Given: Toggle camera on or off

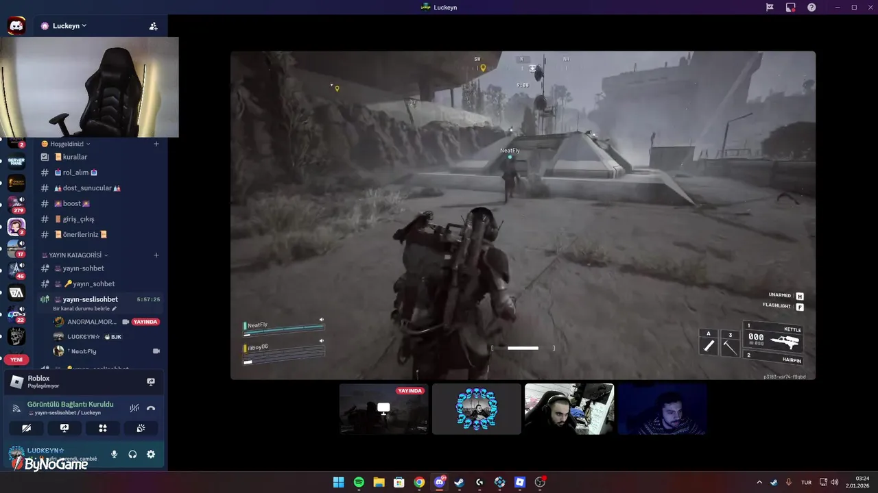Looking at the screenshot, I should (27, 428).
